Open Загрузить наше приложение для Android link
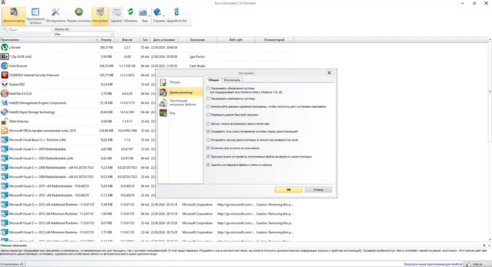 click(x=433, y=264)
